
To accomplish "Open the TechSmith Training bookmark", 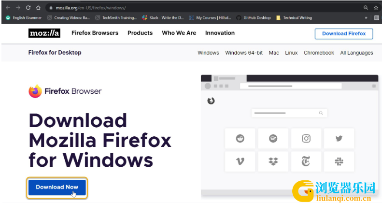I will coord(116,17).
